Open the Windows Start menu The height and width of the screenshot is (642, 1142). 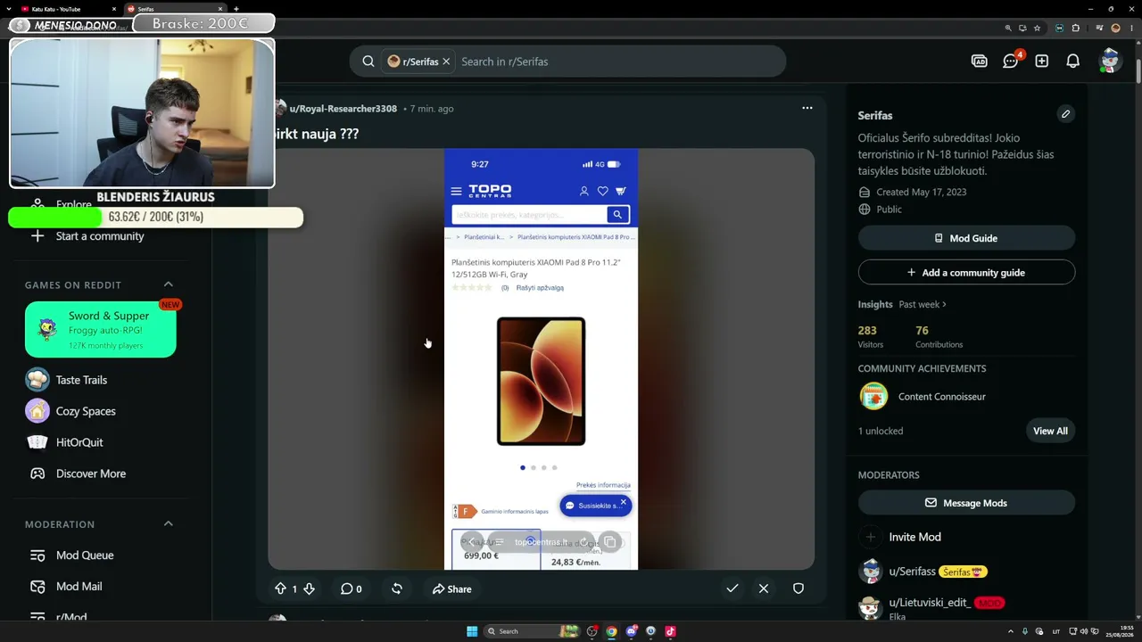[x=472, y=631]
